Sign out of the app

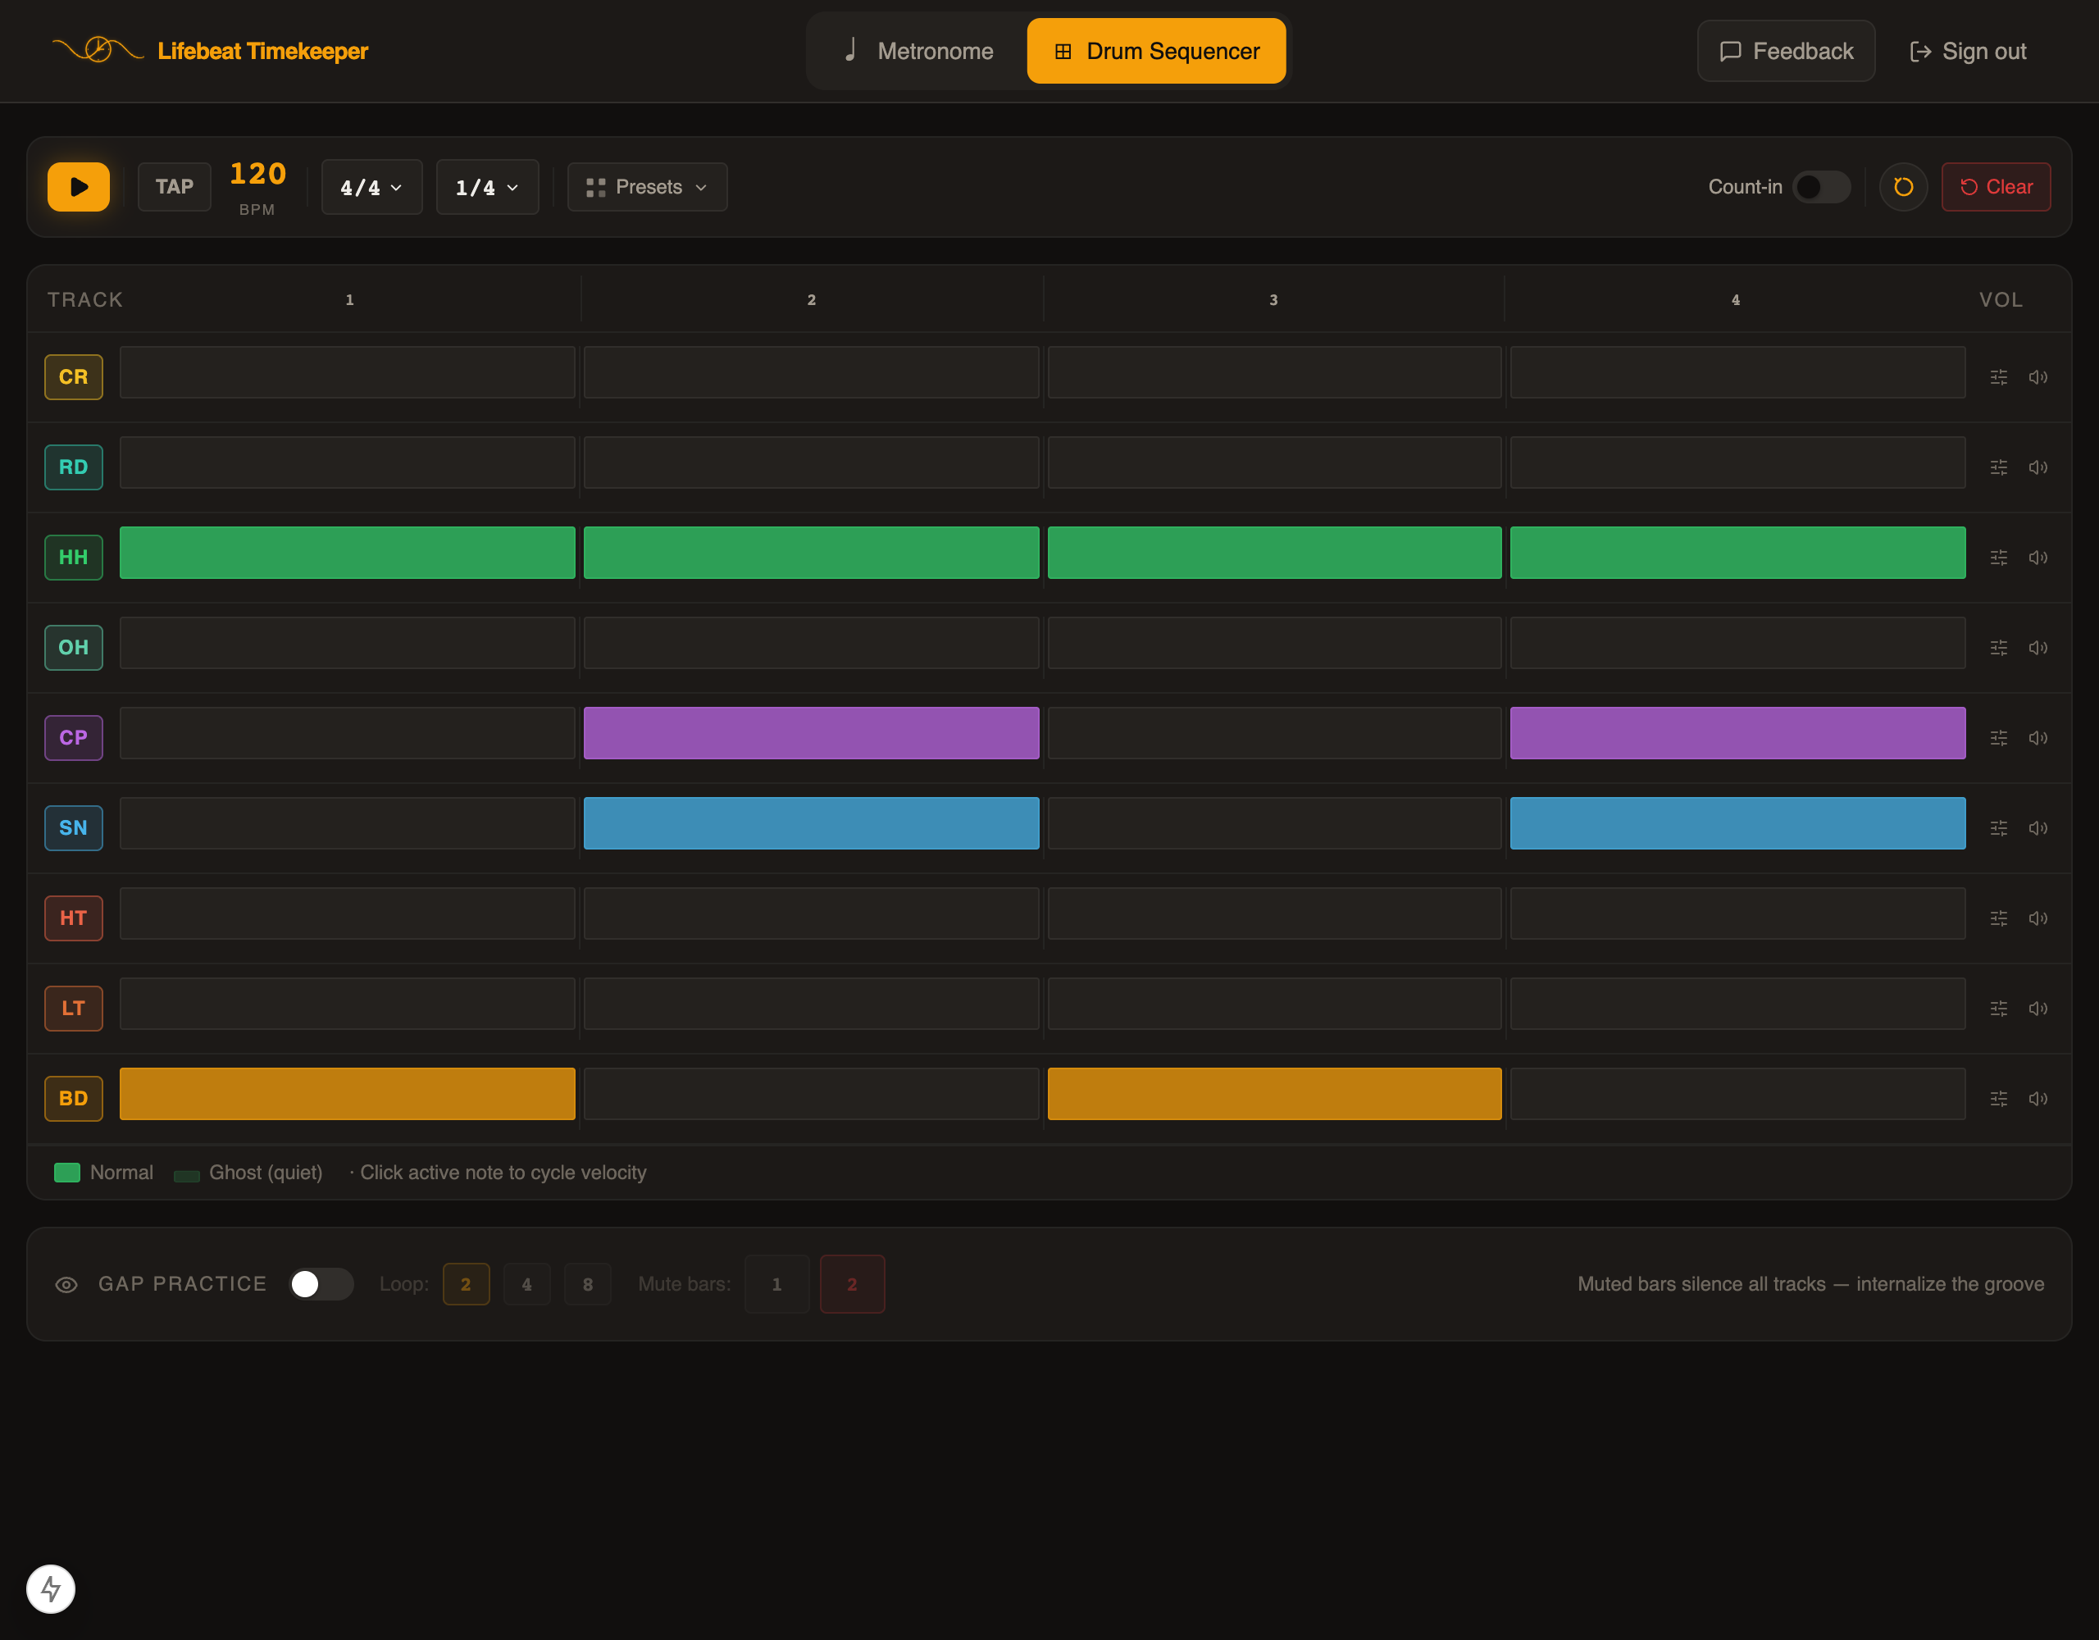click(x=1969, y=51)
